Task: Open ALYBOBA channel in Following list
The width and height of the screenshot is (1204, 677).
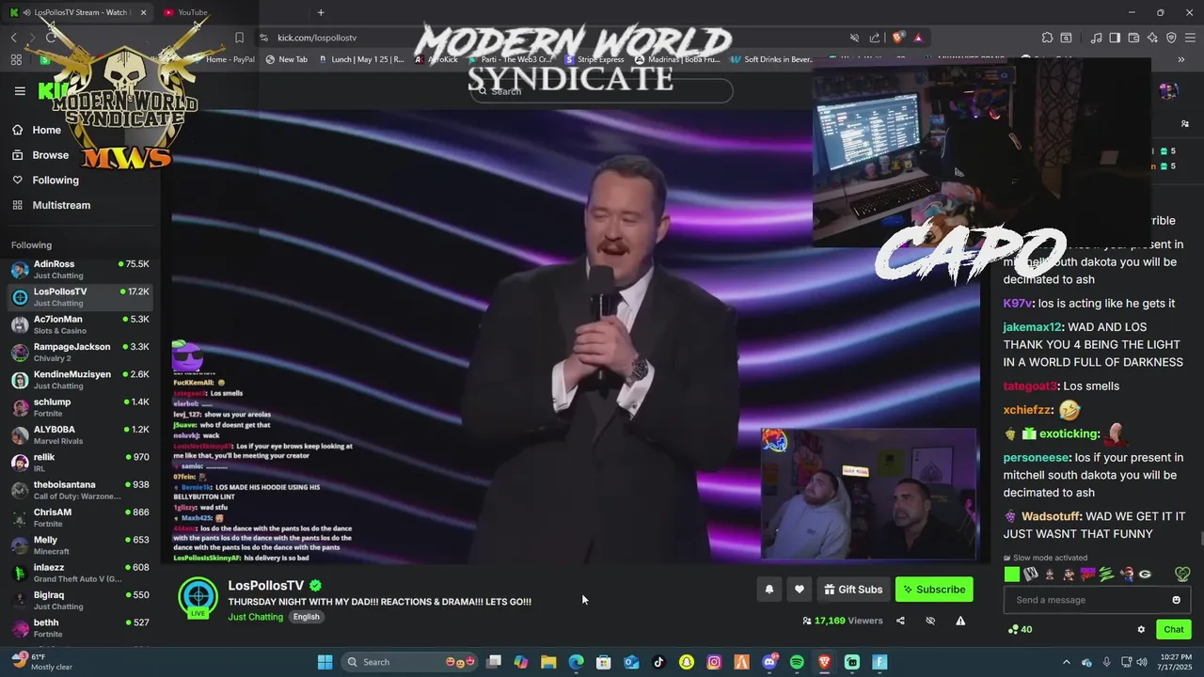Action: (80, 435)
